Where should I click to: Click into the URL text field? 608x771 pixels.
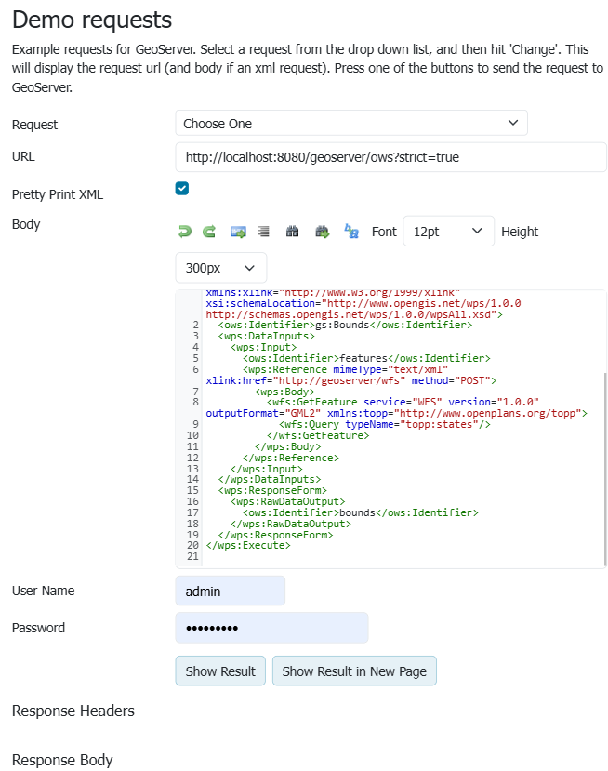point(390,157)
